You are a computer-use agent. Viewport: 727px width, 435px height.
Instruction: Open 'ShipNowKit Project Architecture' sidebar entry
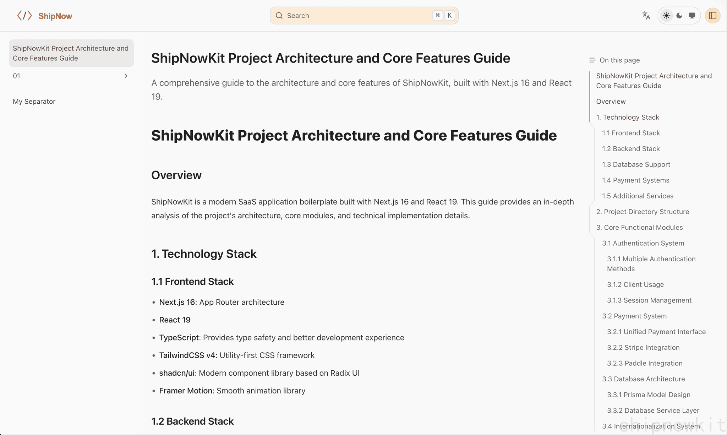point(71,53)
